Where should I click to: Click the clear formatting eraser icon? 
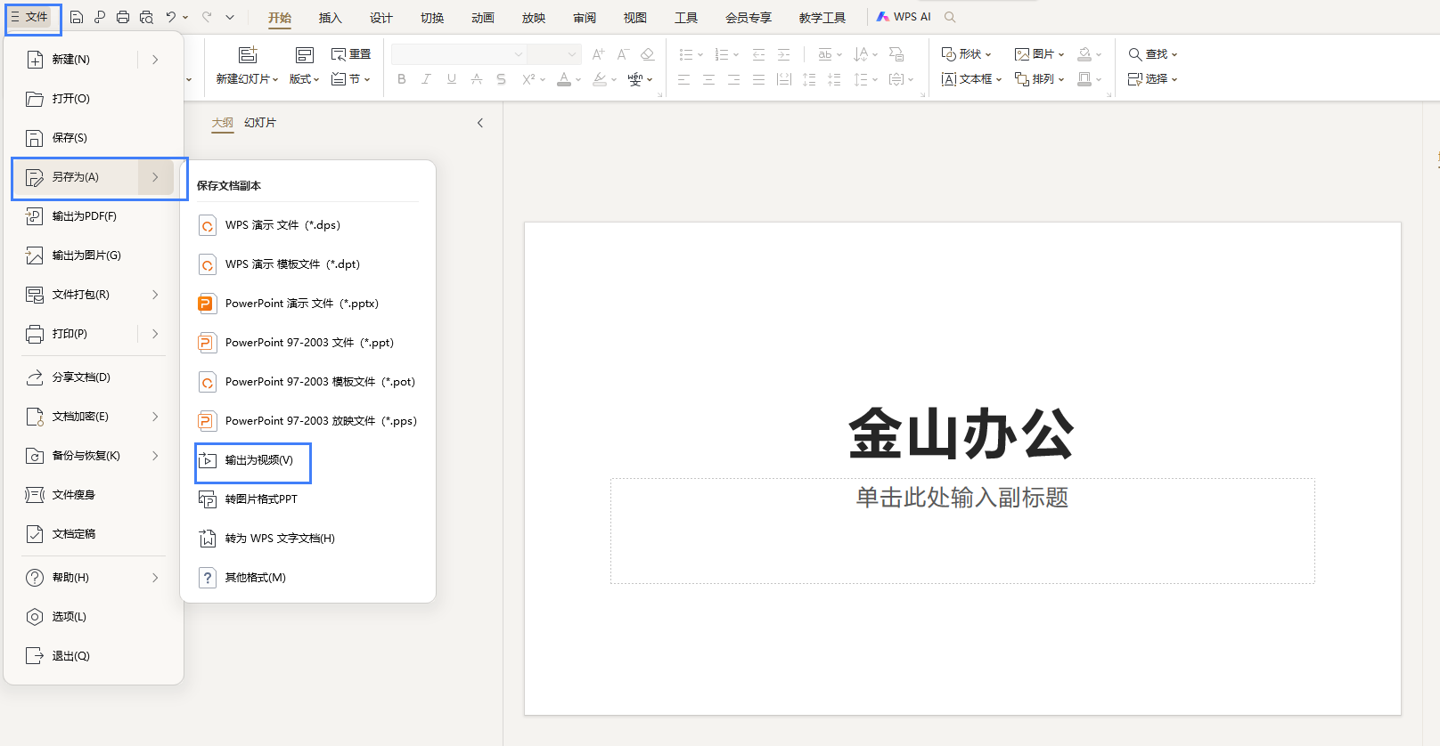tap(648, 54)
